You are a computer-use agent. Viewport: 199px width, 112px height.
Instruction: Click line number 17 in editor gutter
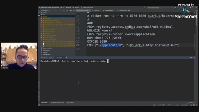(78, 27)
